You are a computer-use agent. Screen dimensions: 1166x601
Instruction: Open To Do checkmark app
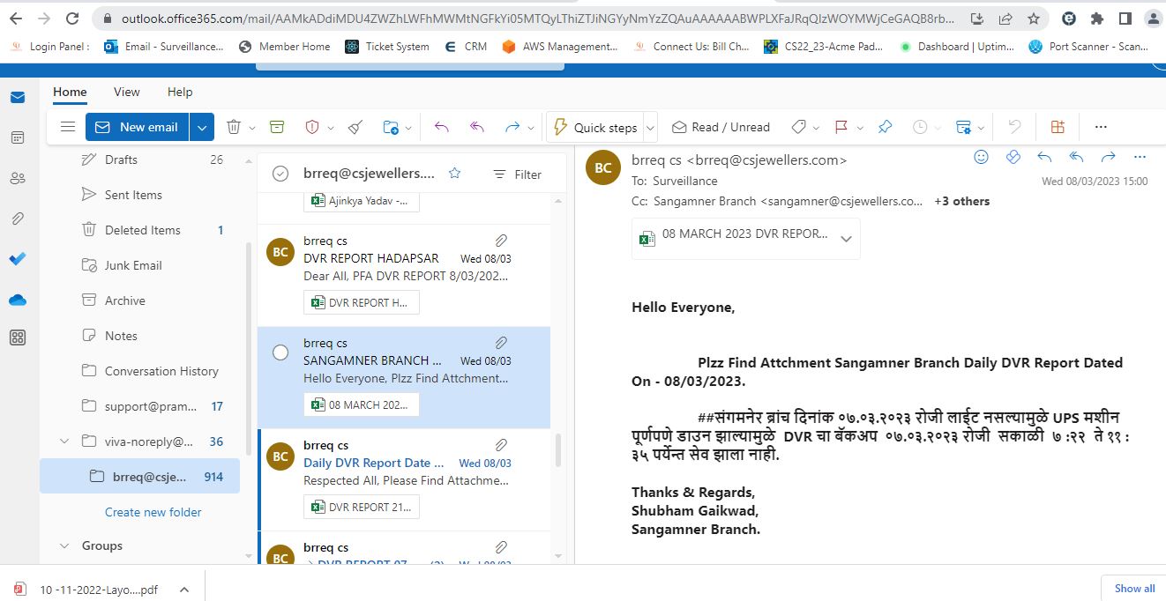pos(18,259)
